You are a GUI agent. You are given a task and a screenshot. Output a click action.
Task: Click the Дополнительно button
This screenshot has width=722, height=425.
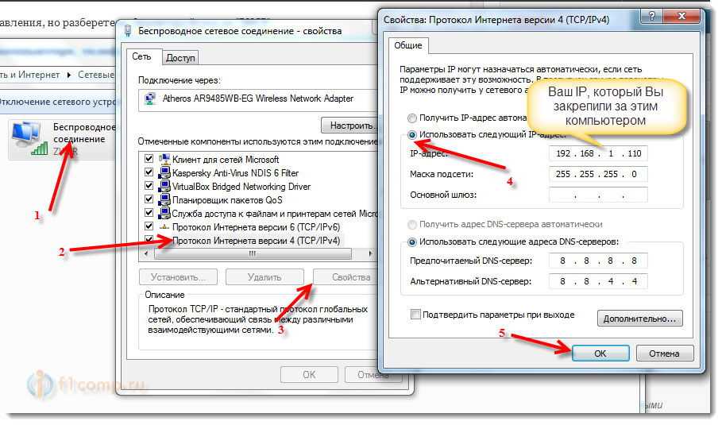point(639,319)
